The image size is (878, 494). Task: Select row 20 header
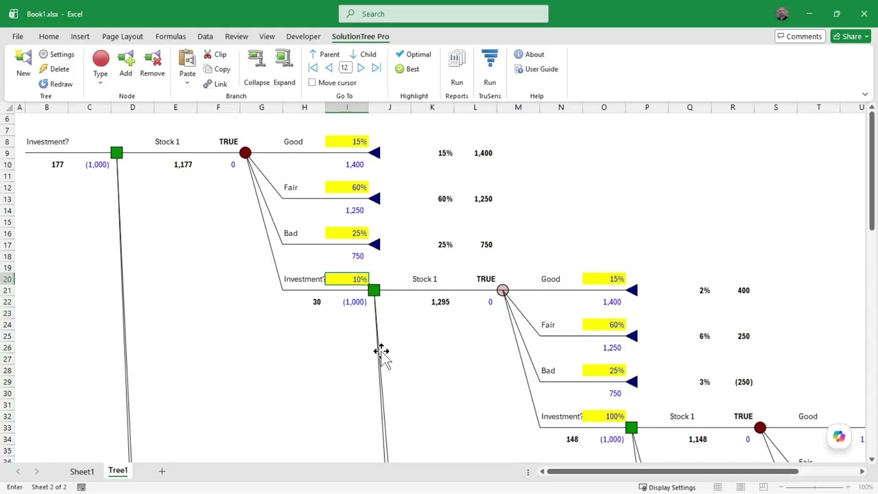[x=8, y=279]
